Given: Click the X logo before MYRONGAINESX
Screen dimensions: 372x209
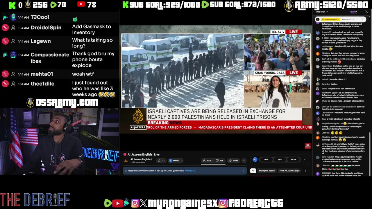Looking at the screenshot, I should click(143, 203).
